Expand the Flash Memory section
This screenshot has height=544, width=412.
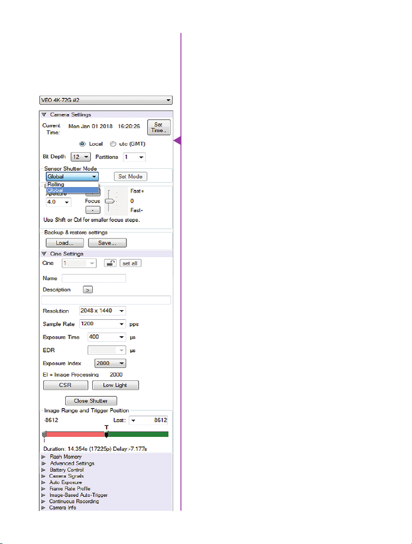[43, 457]
